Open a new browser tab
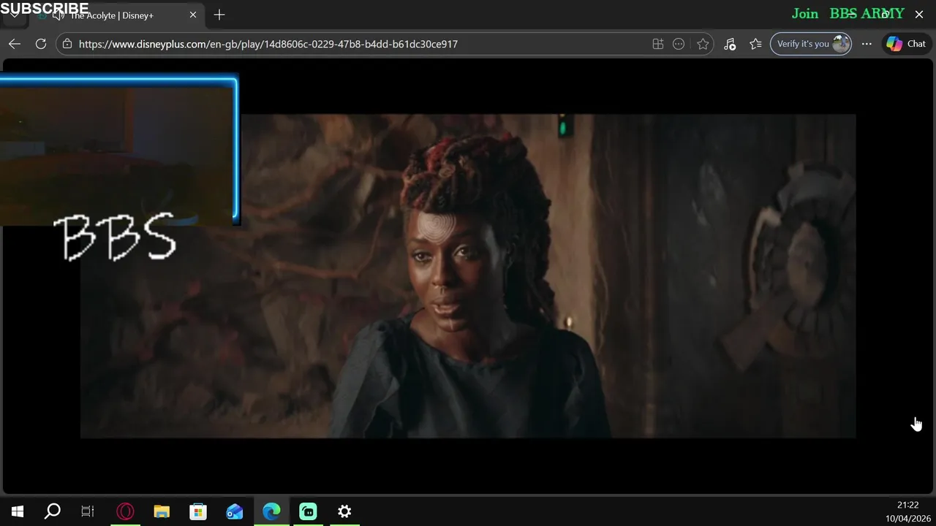 [219, 15]
